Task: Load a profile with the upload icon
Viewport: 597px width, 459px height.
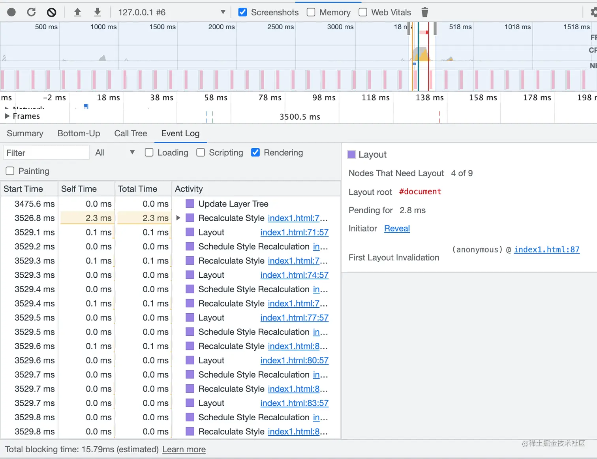Action: tap(77, 12)
